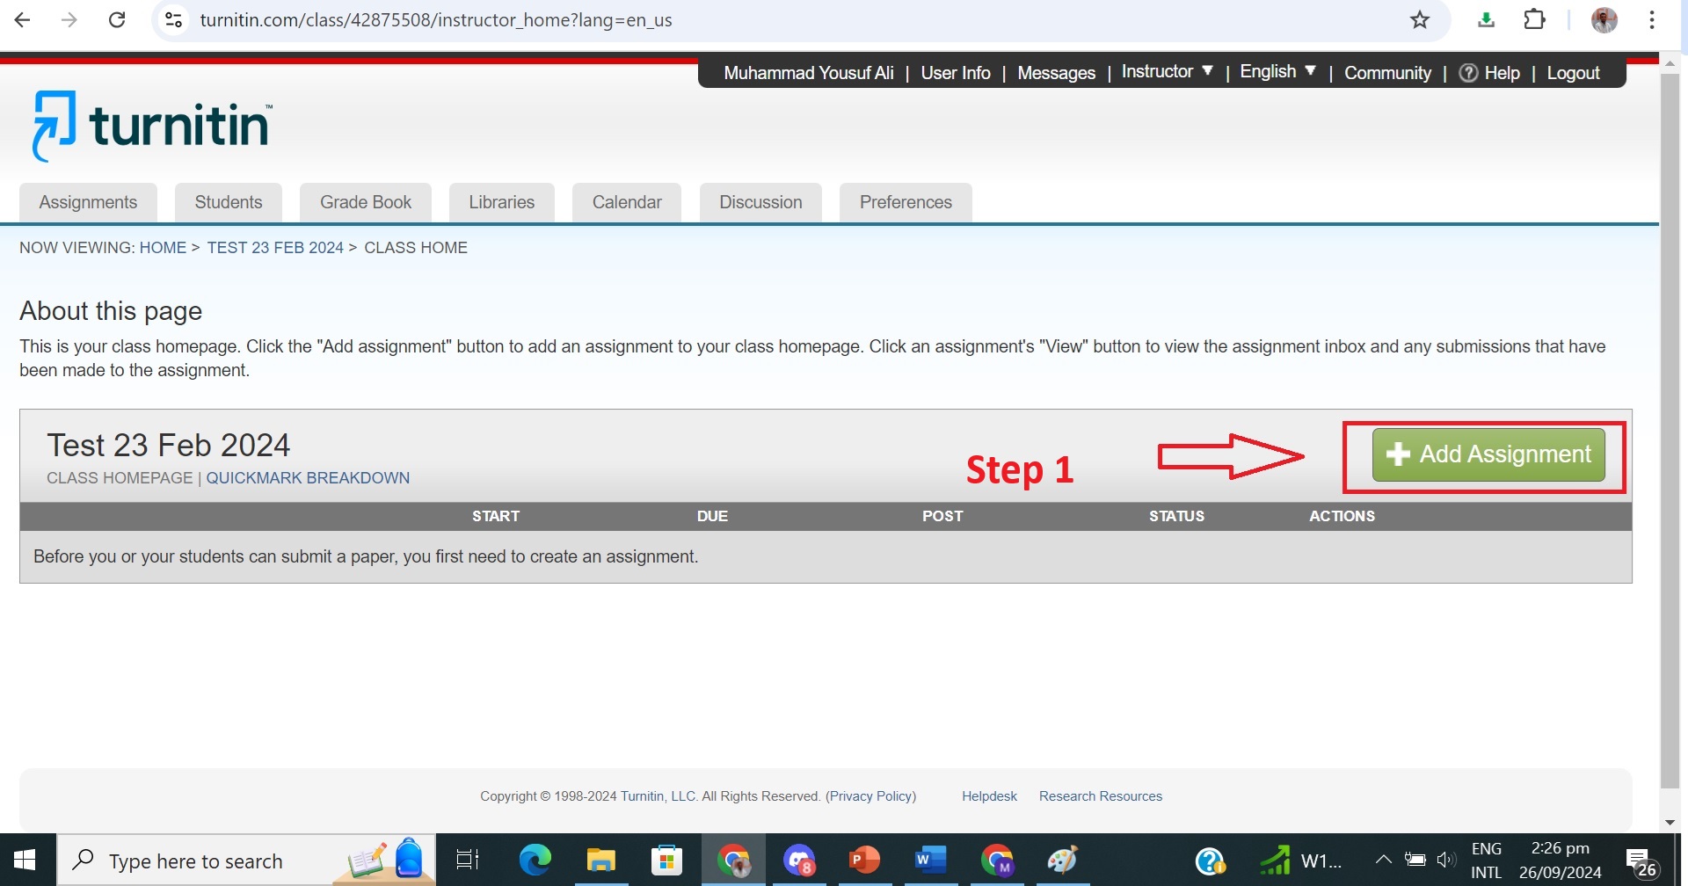Open the Discussion tab
This screenshot has height=886, width=1688.
click(x=760, y=202)
